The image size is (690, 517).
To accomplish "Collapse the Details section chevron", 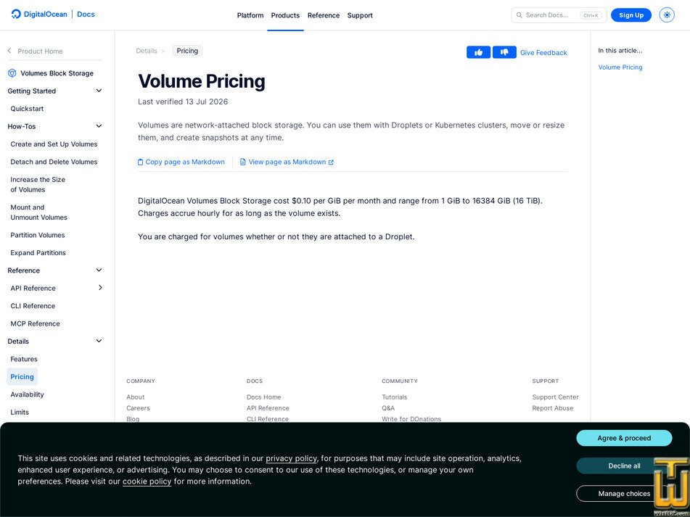I will pyautogui.click(x=99, y=341).
